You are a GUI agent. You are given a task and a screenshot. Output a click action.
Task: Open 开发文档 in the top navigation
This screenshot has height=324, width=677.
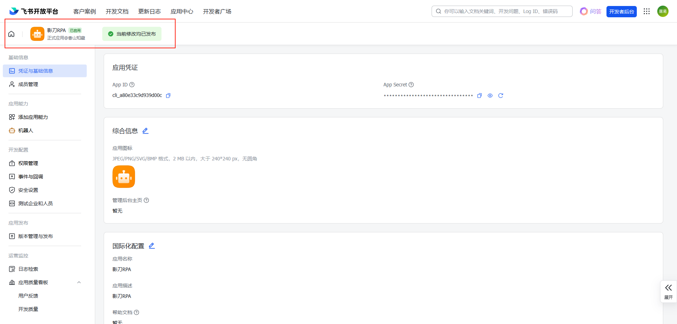point(117,12)
